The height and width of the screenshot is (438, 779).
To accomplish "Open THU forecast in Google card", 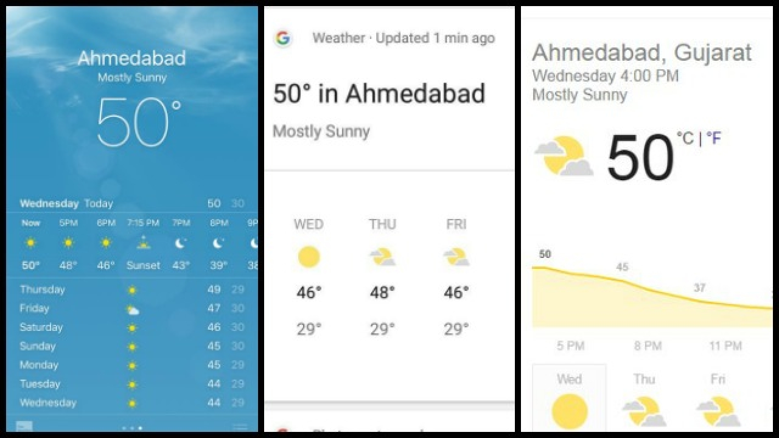I will (382, 257).
